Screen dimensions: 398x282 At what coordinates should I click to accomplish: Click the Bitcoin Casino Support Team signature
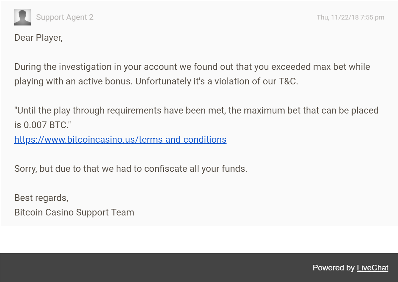tap(74, 212)
